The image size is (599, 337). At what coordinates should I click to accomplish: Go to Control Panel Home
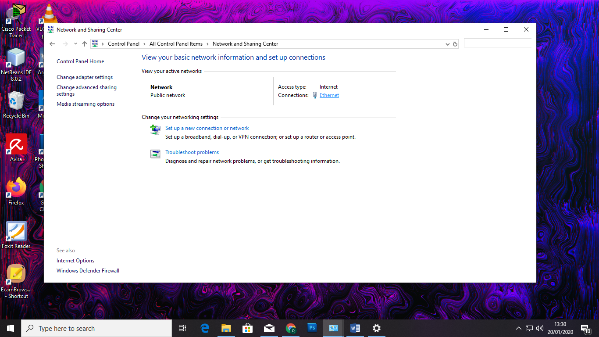click(x=80, y=61)
